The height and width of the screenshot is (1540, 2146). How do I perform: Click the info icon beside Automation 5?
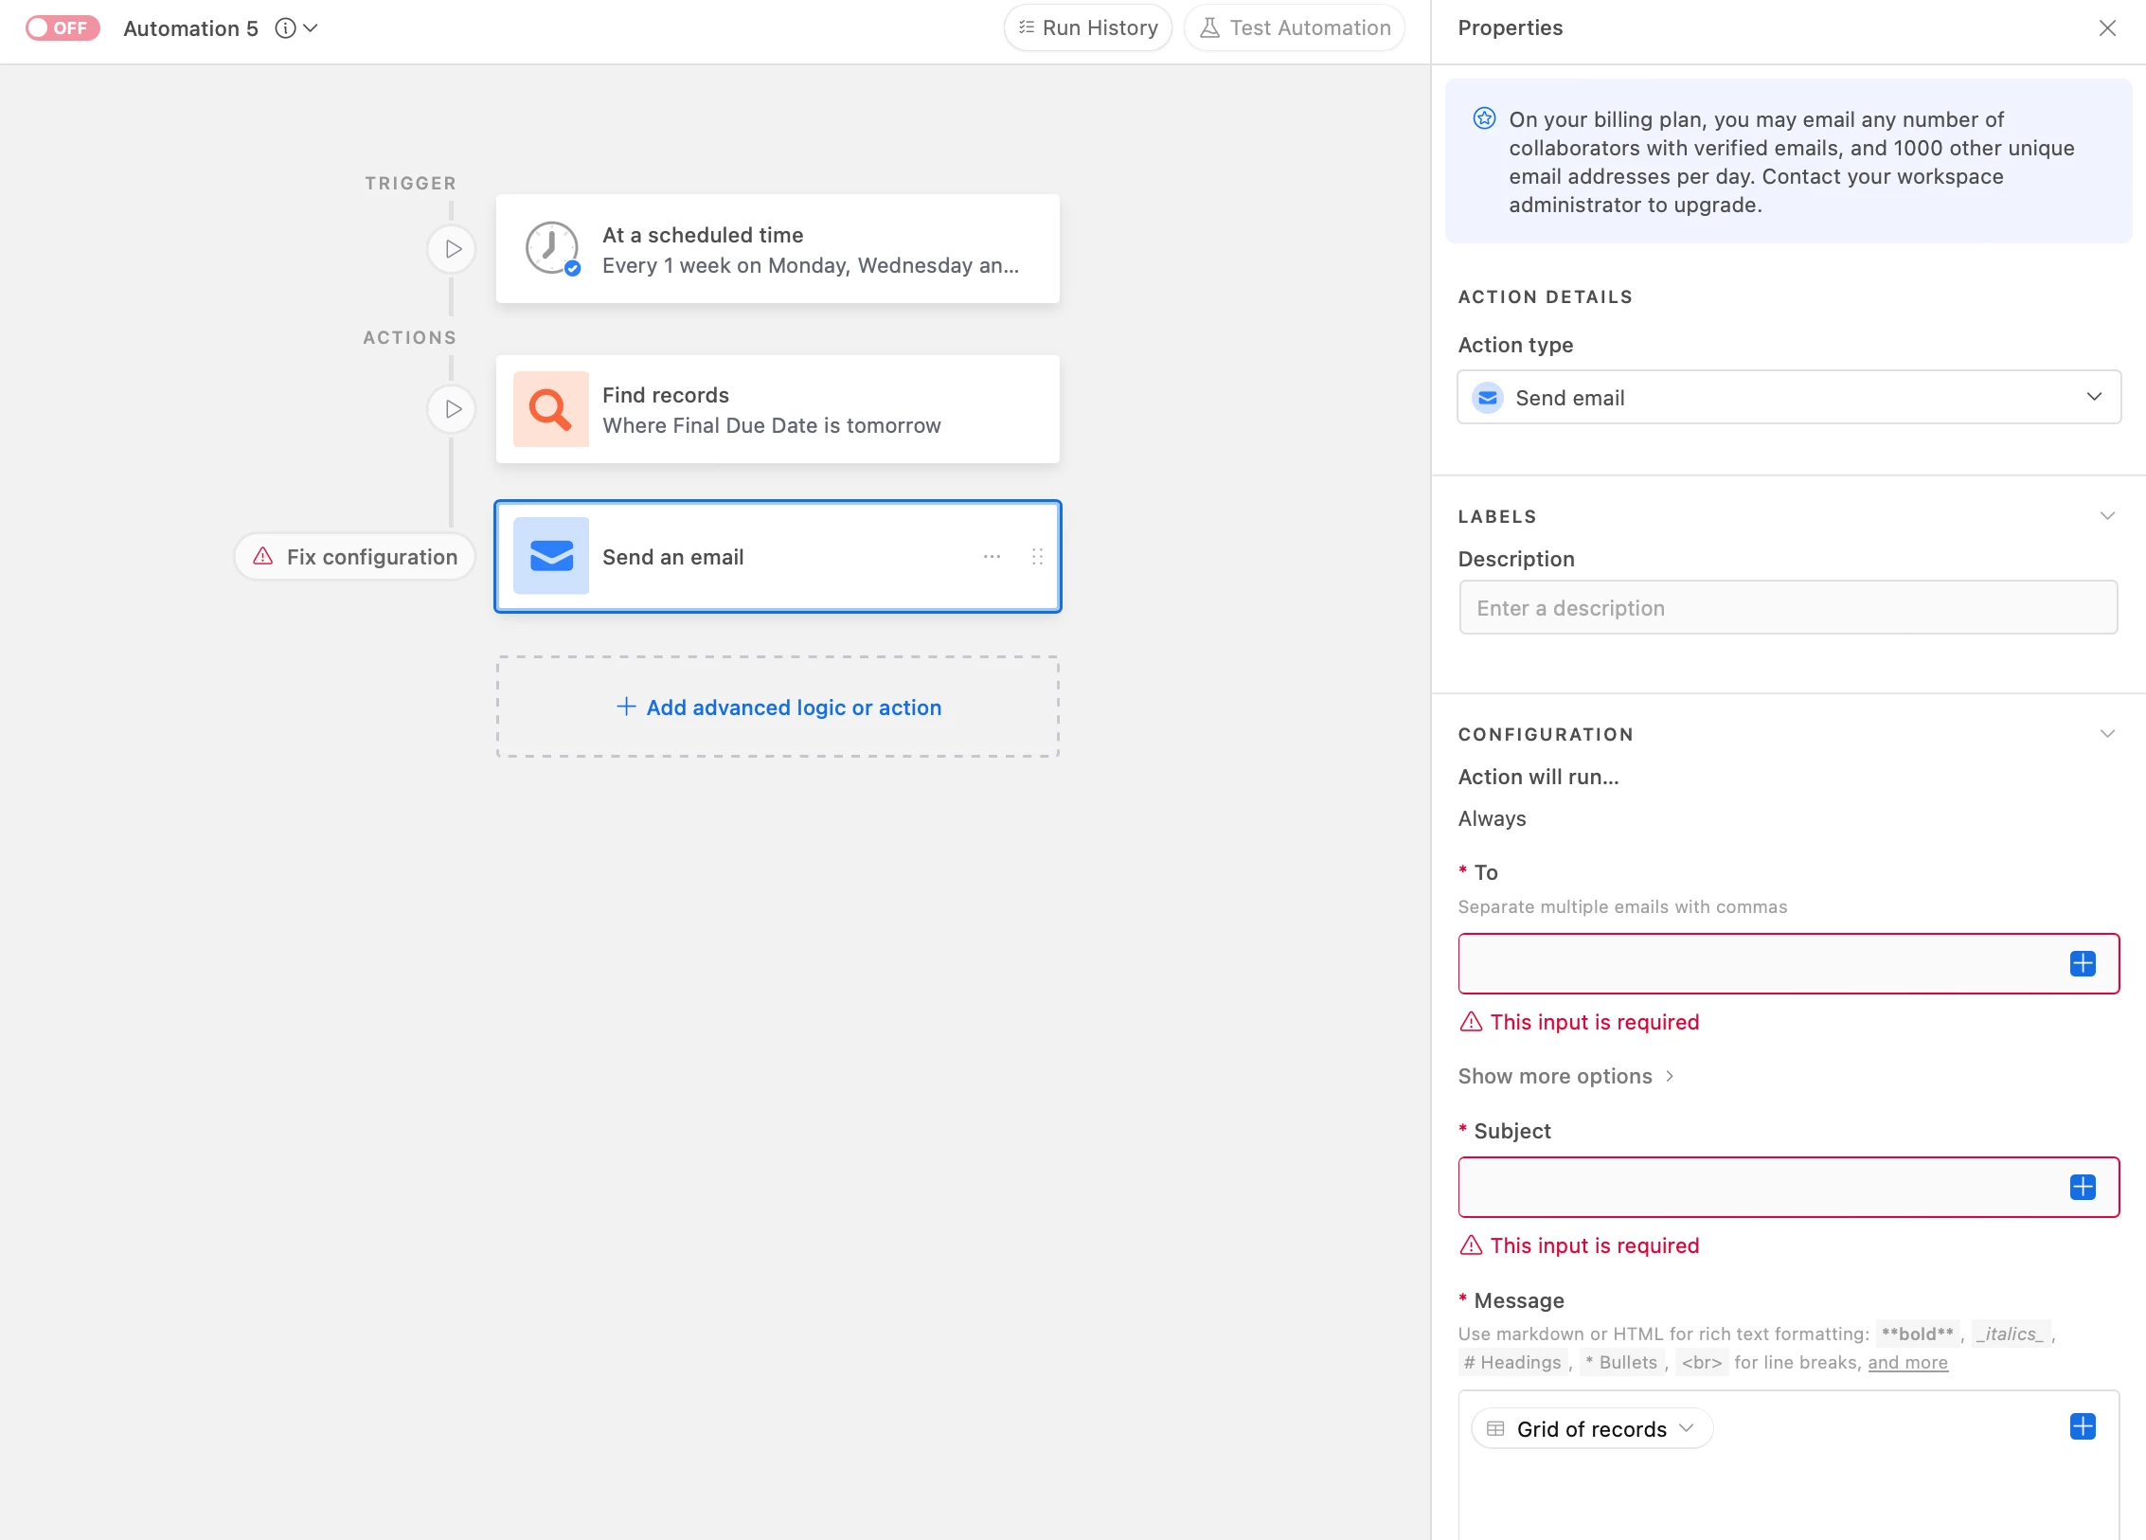[x=285, y=28]
